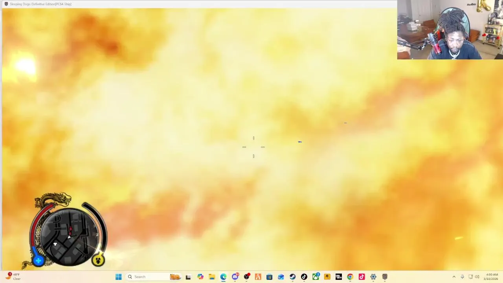Viewport: 503px width, 283px height.
Task: Click the yellow Face meter icon on HUD
Action: (x=98, y=260)
